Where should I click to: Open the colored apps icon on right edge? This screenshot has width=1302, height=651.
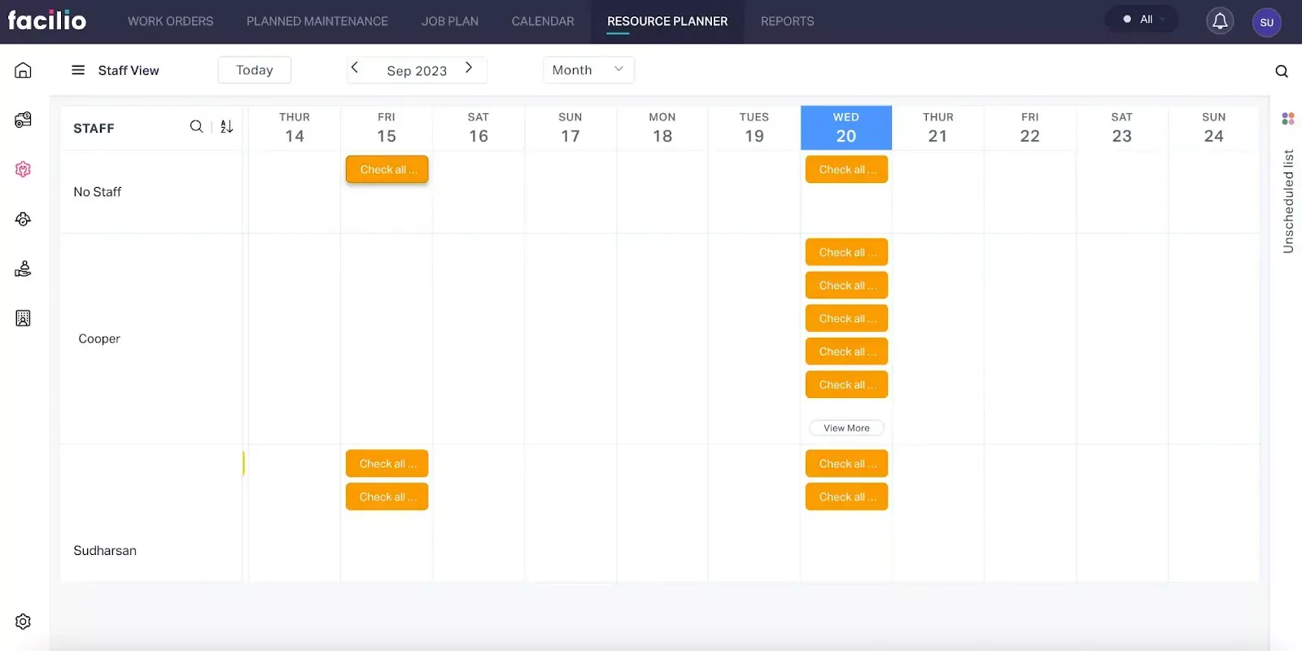click(x=1288, y=119)
